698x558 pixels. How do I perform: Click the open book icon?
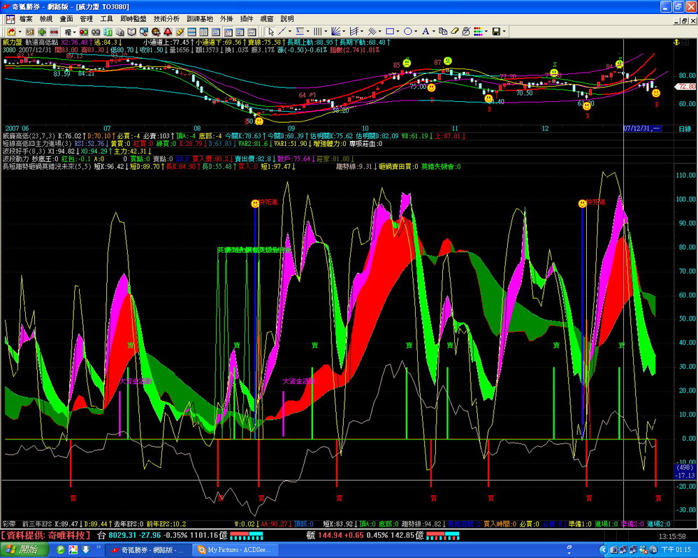[x=132, y=31]
